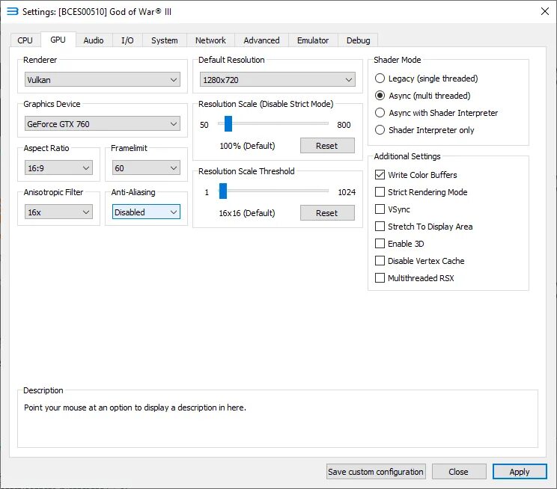Click the 16x16 (Default) threshold value text
Image resolution: width=557 pixels, height=489 pixels.
coord(247,213)
